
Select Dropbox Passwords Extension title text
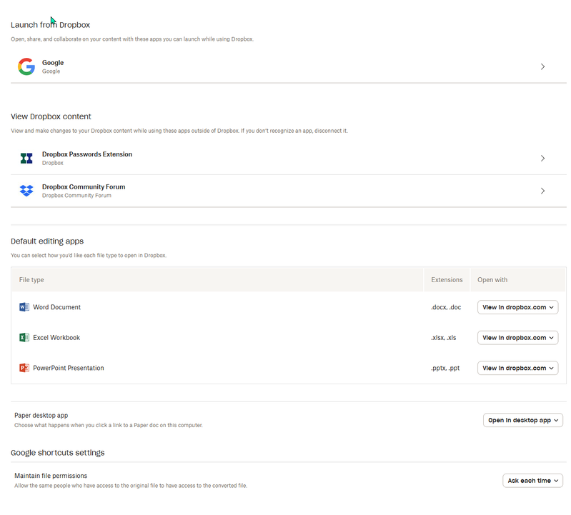pyautogui.click(x=86, y=154)
